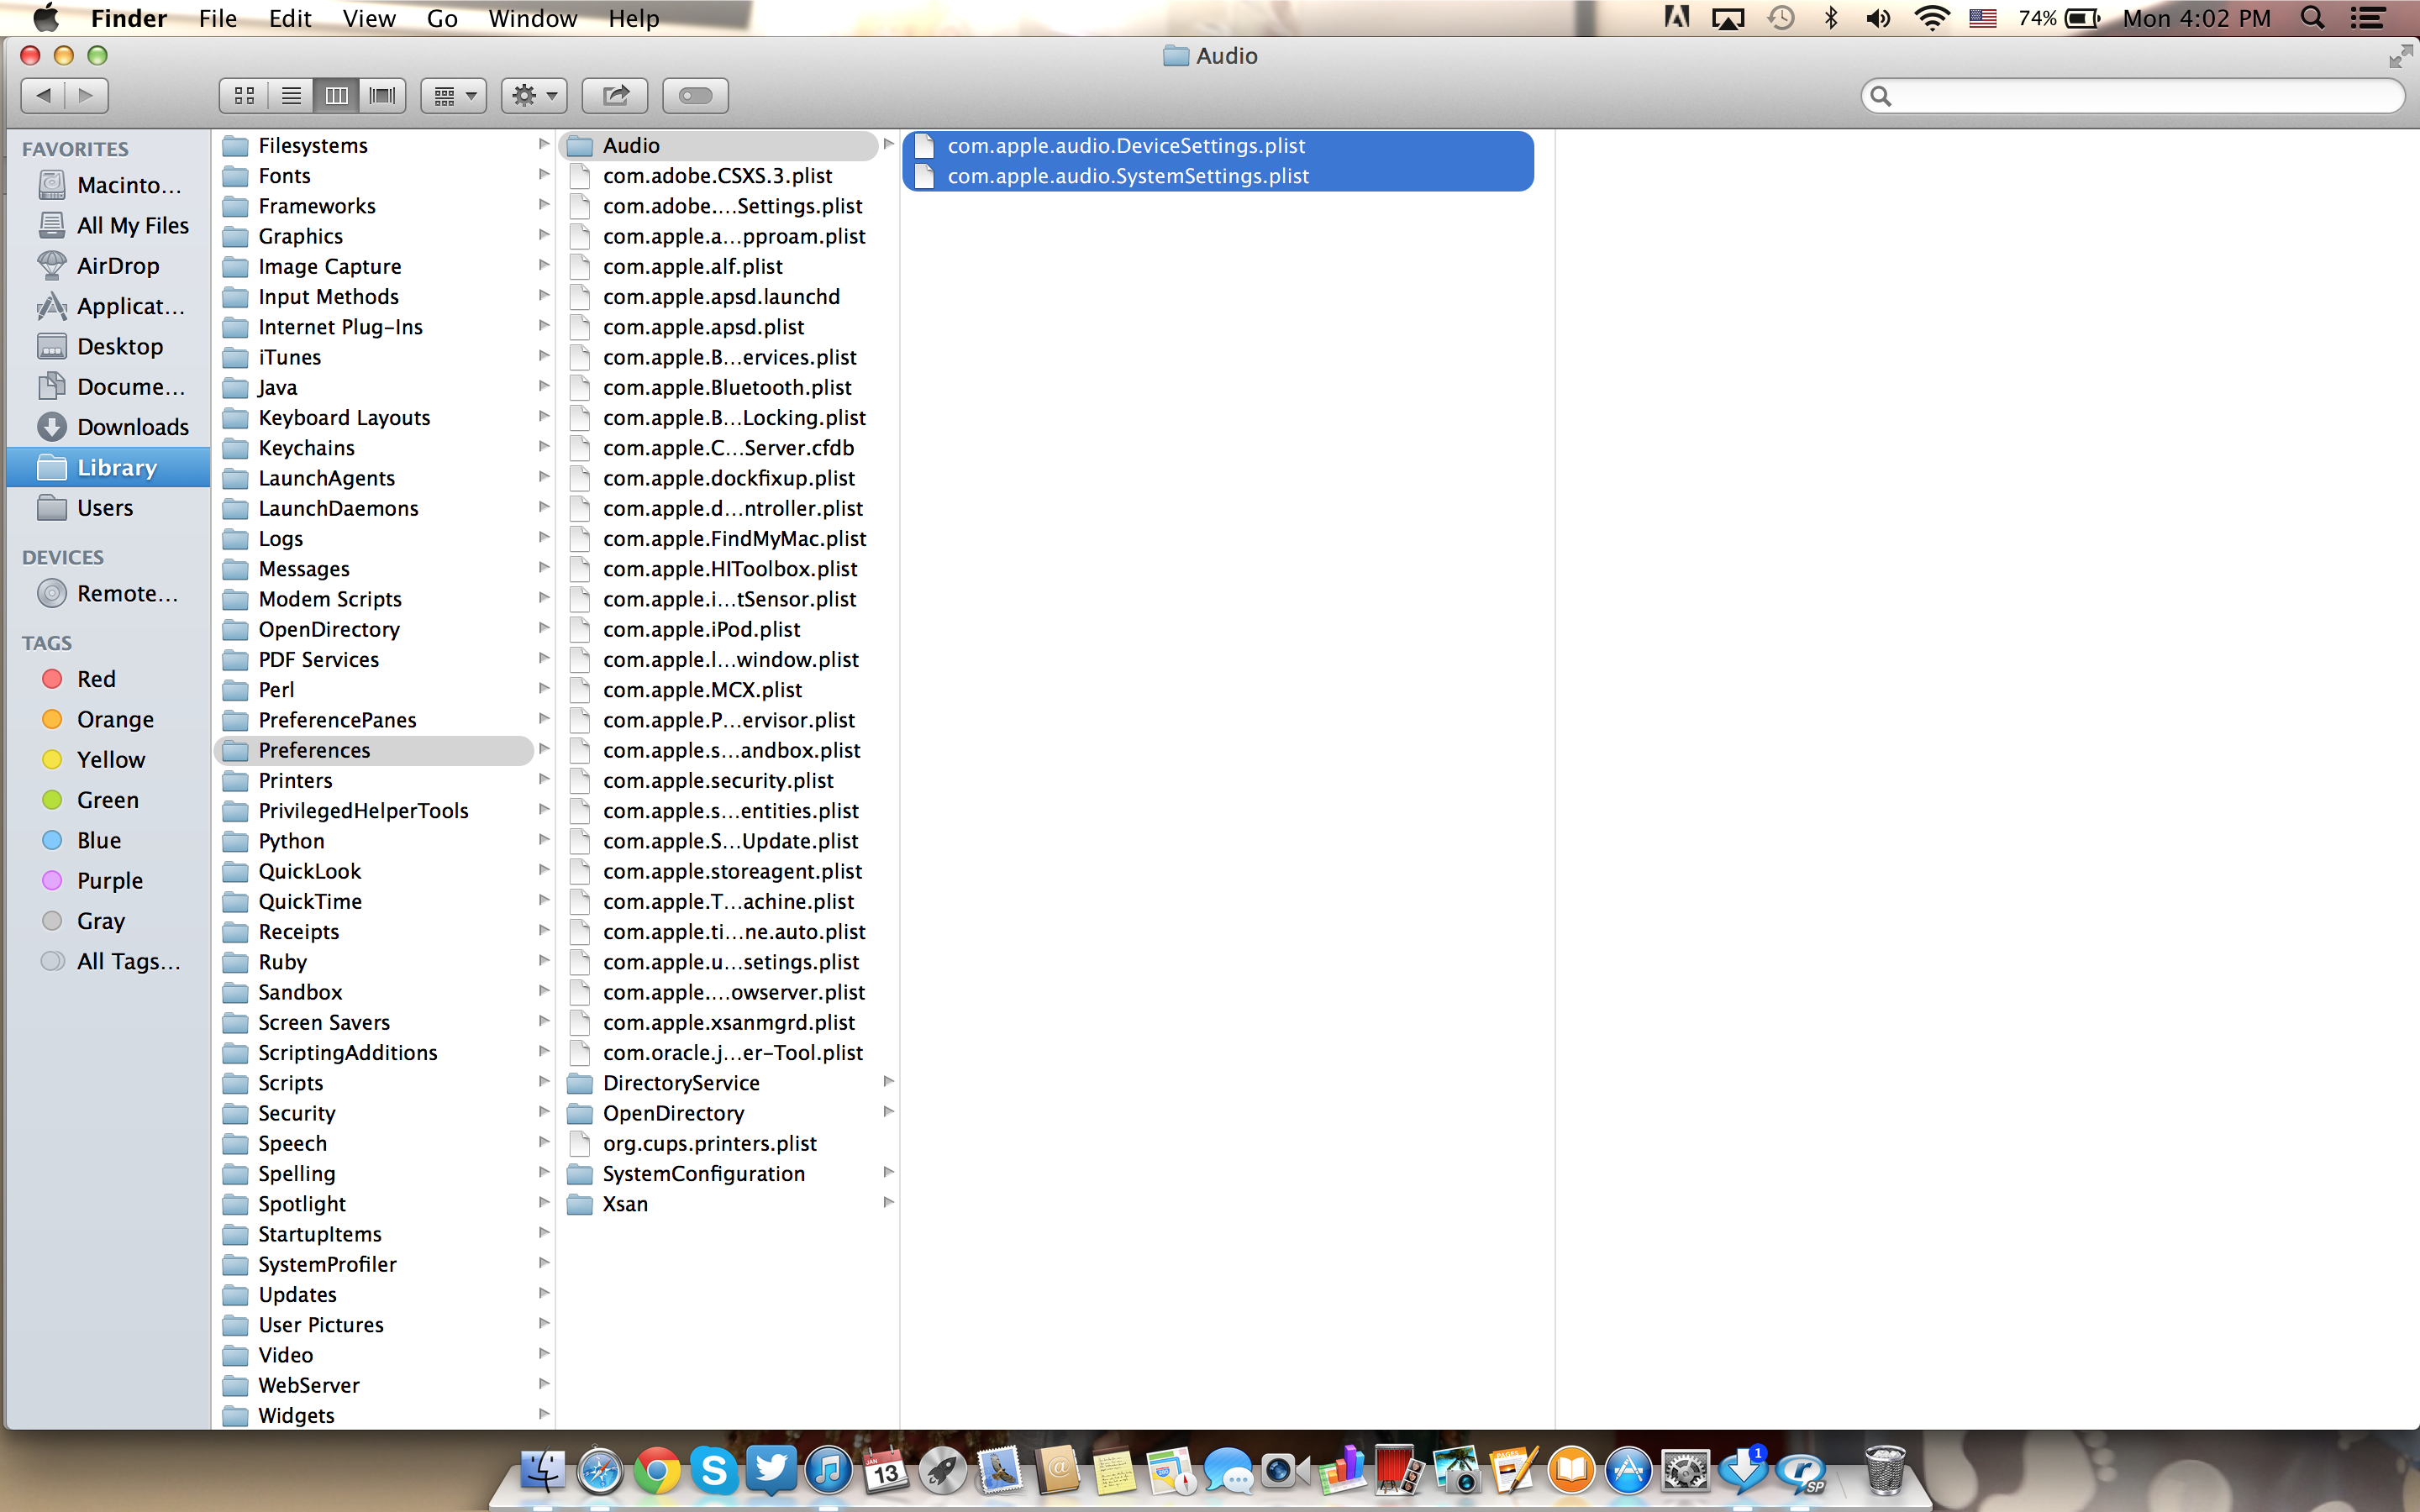The width and height of the screenshot is (2420, 1512).
Task: Toggle column view mode button
Action: pos(336,96)
